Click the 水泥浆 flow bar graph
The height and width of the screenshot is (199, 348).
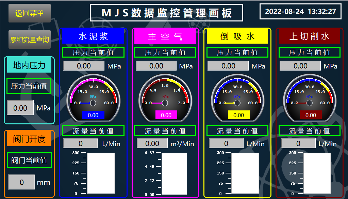click(101, 173)
